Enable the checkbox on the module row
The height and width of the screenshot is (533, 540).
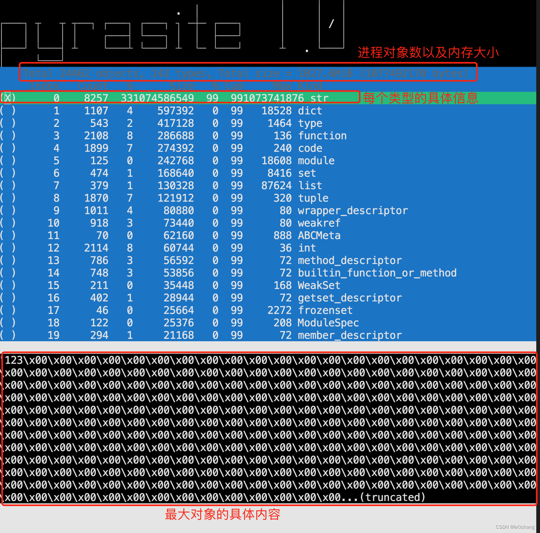(x=8, y=161)
